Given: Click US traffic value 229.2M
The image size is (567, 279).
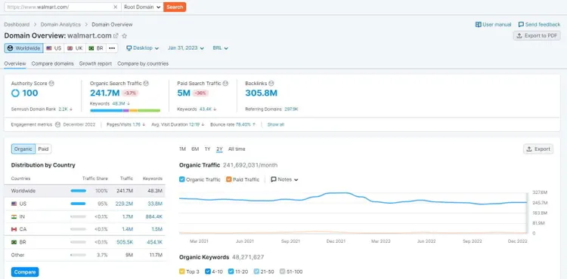Looking at the screenshot, I should click(x=124, y=204).
